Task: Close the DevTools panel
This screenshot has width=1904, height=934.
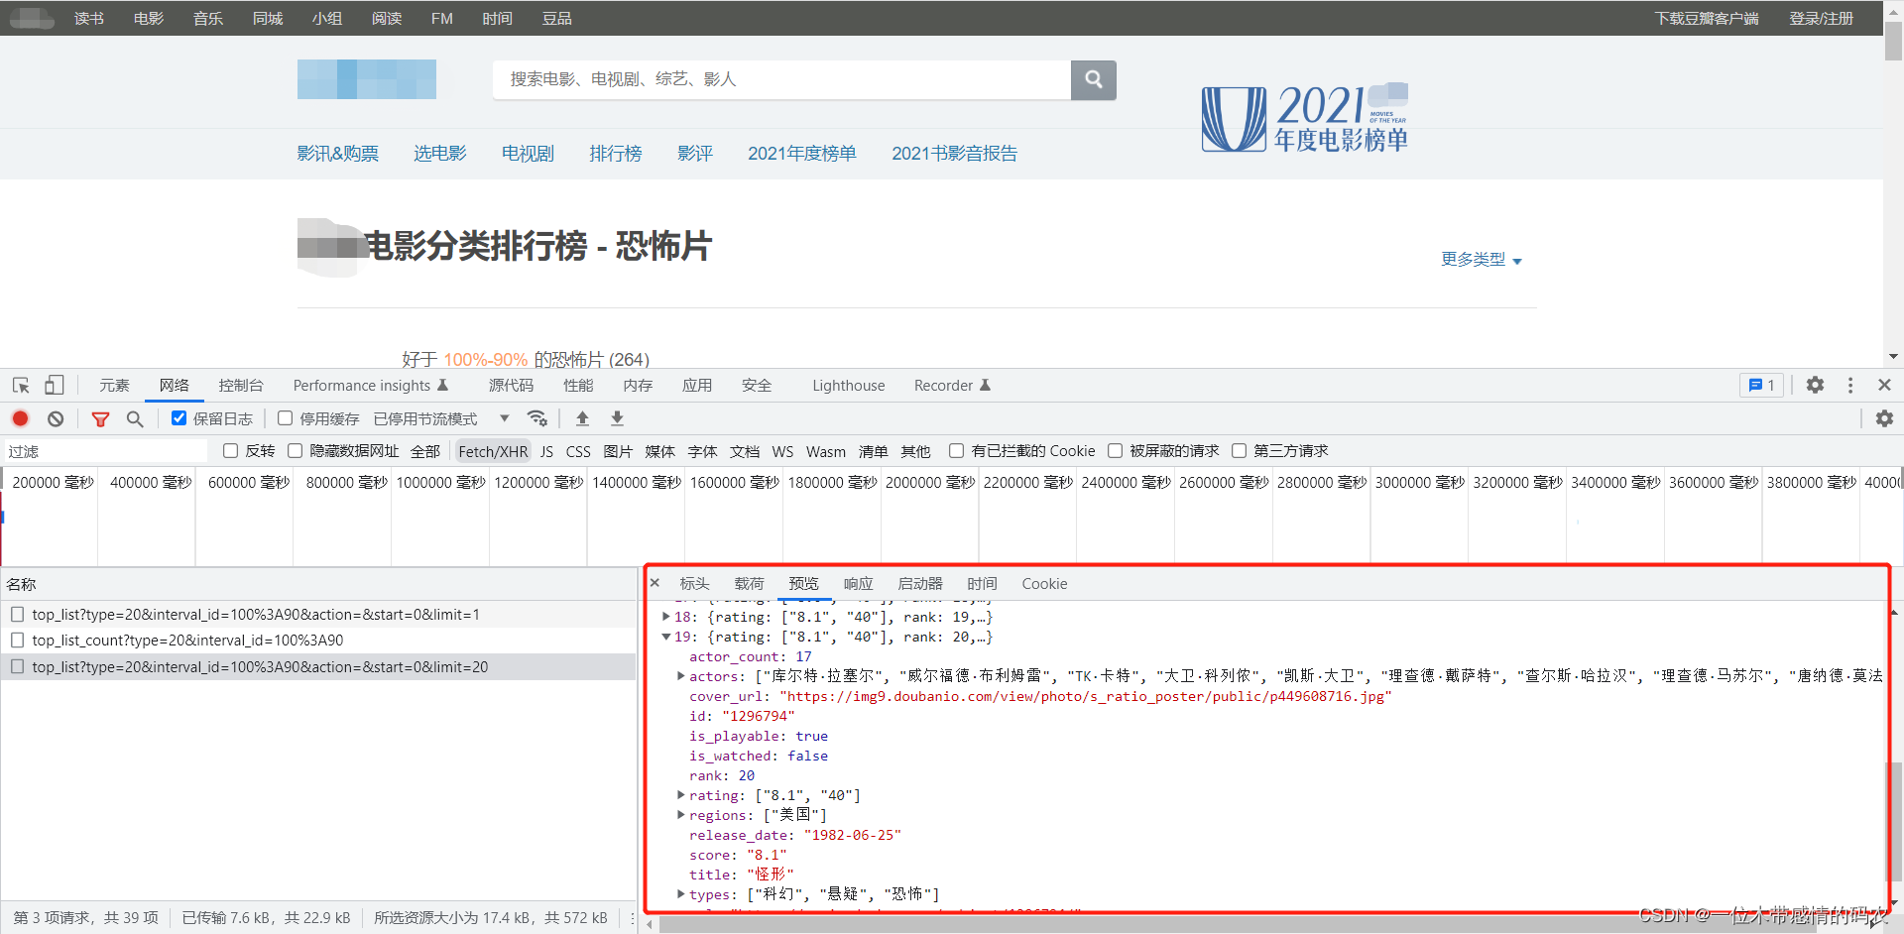Action: [1884, 385]
